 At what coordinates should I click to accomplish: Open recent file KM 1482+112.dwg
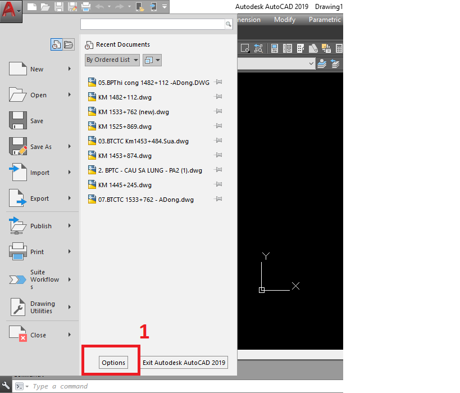click(125, 97)
